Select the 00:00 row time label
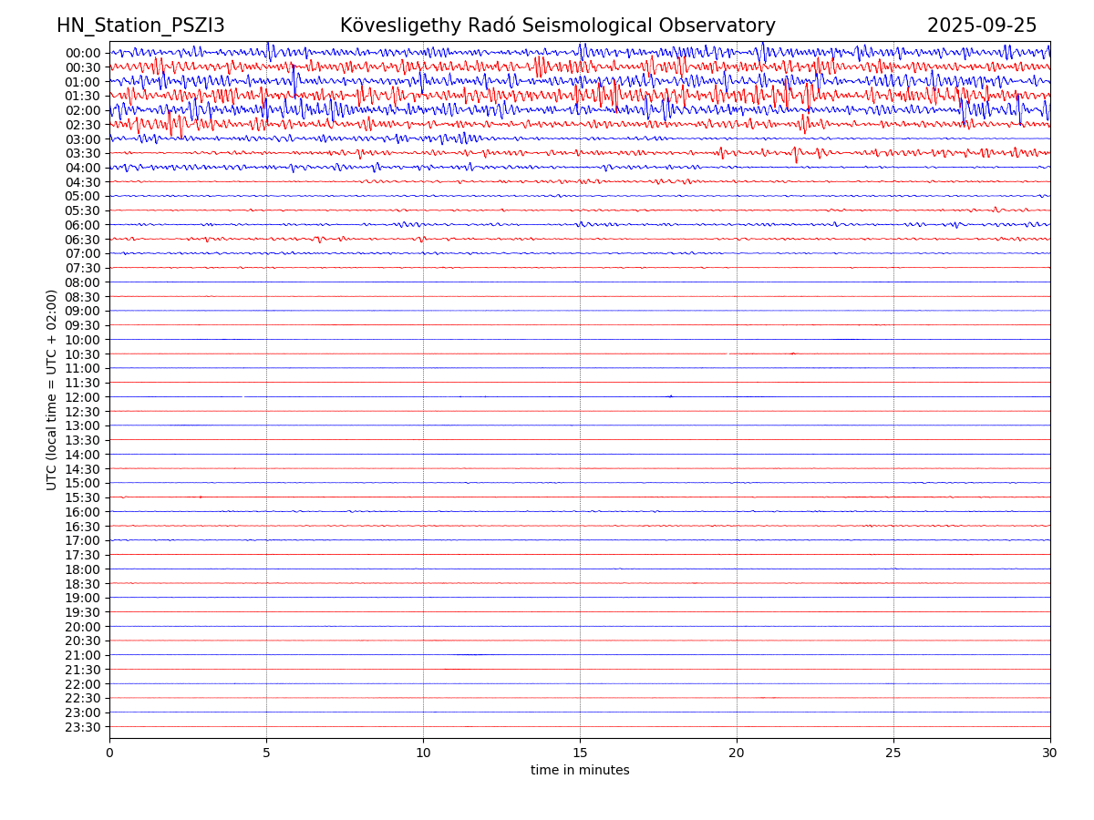The height and width of the screenshot is (820, 1094). point(82,53)
